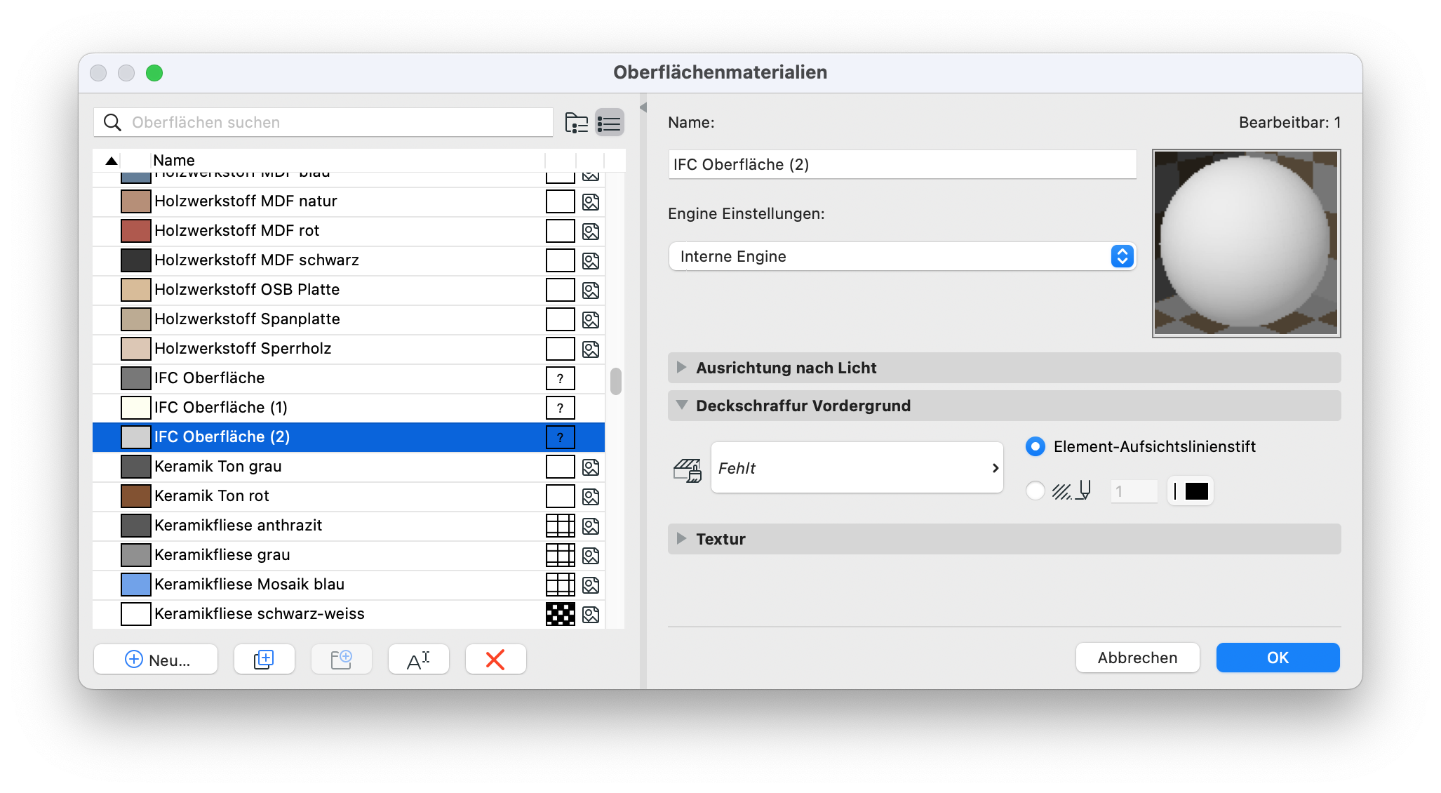Image resolution: width=1441 pixels, height=793 pixels.
Task: Select Element-Aufsichtslinienstift radio button
Action: 1035,446
